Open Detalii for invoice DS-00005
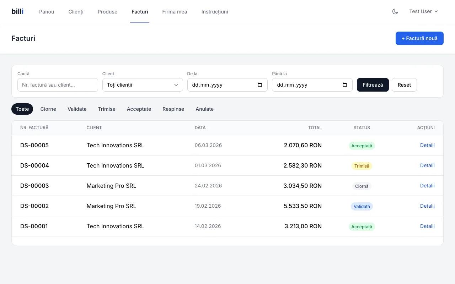Image resolution: width=455 pixels, height=284 pixels. coord(427,145)
